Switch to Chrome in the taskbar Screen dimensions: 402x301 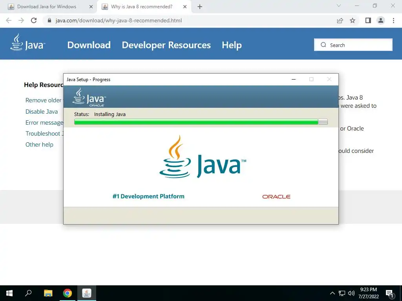[68, 293]
